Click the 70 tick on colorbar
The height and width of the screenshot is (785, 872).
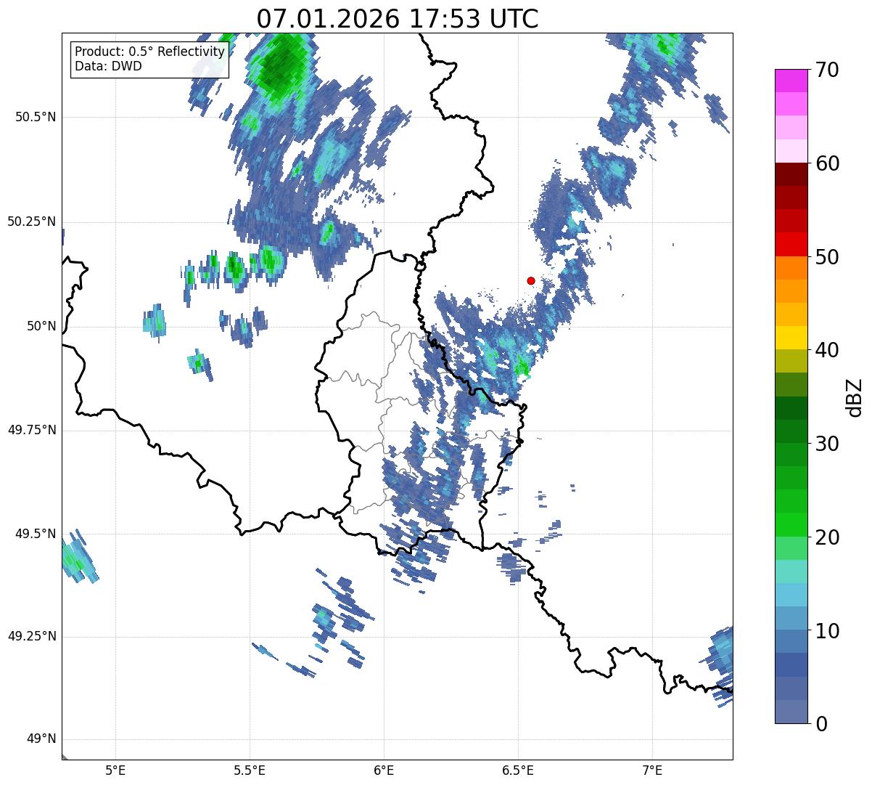point(827,70)
